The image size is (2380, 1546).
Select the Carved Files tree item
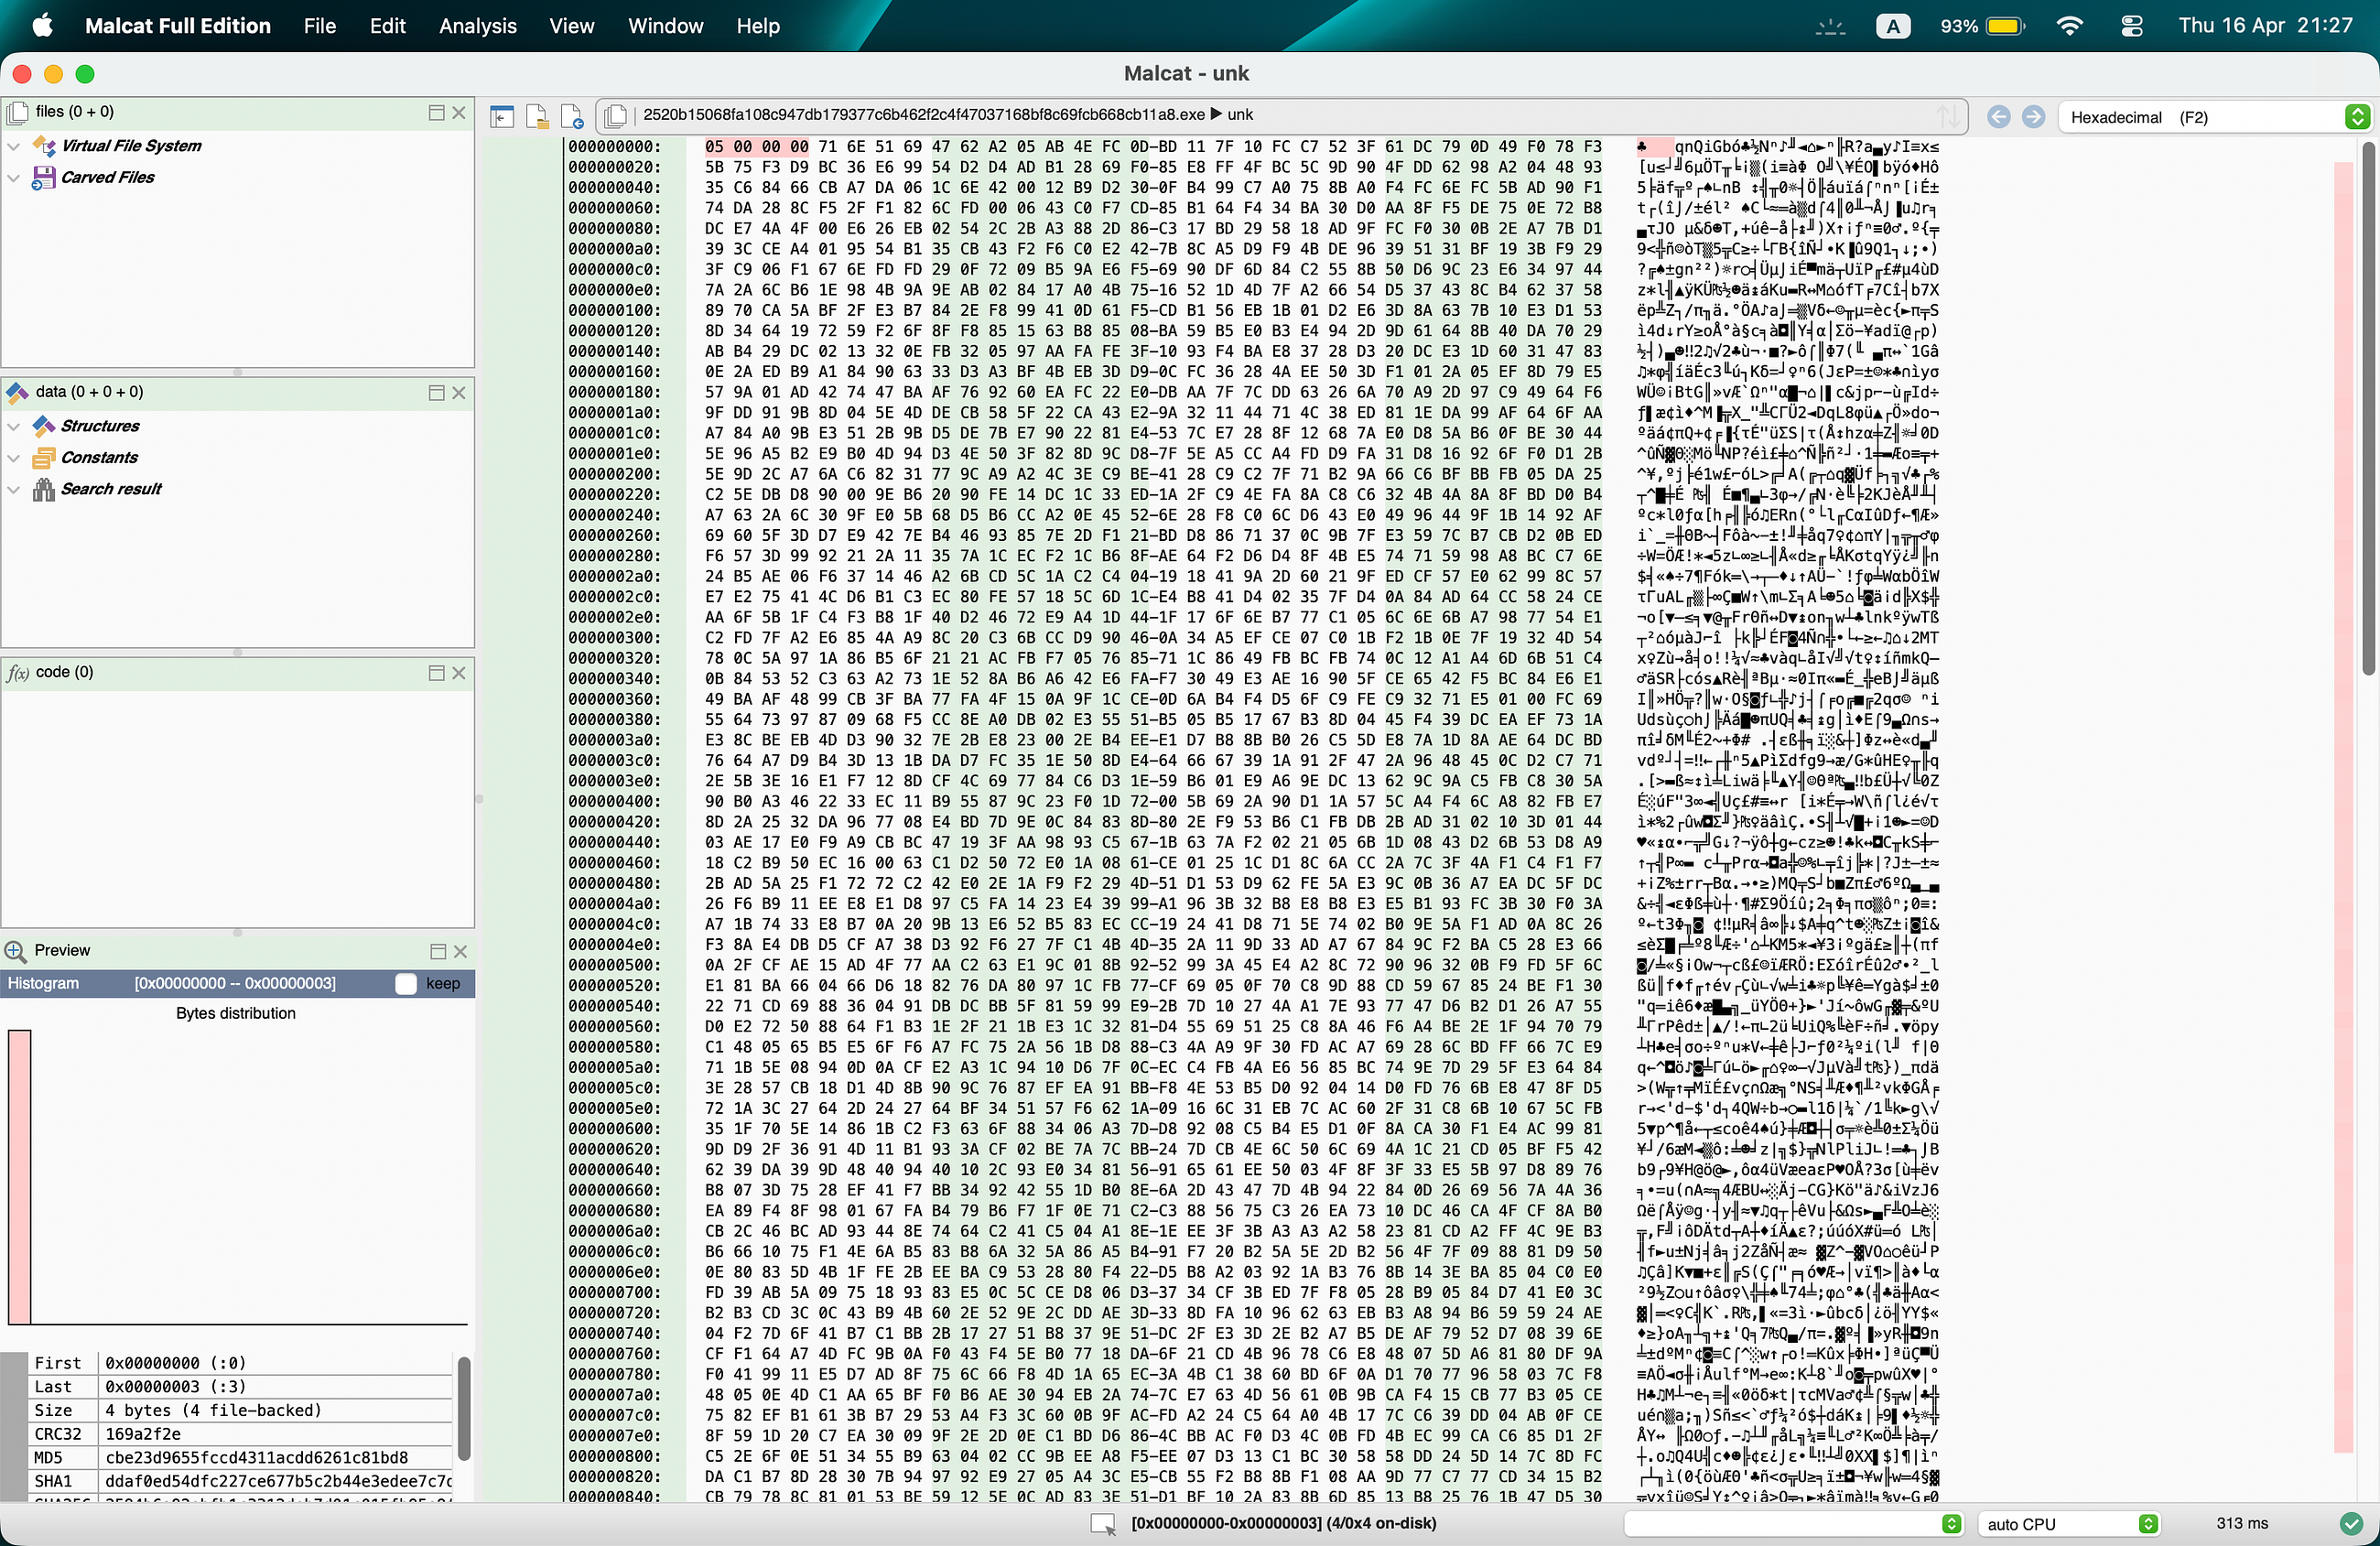coord(108,178)
